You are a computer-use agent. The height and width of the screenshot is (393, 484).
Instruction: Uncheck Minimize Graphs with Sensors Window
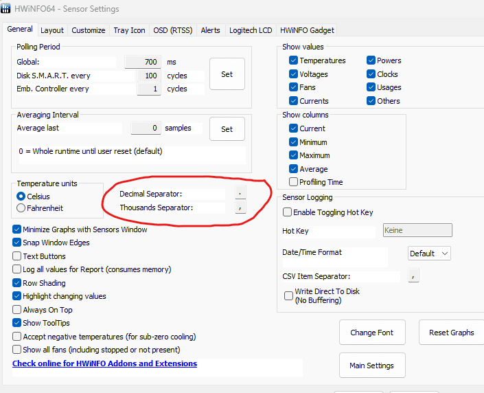pyautogui.click(x=16, y=229)
